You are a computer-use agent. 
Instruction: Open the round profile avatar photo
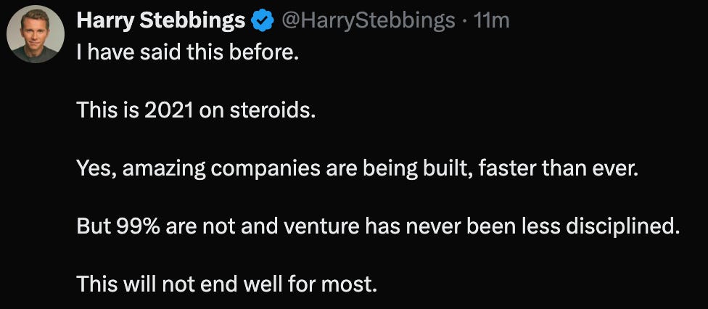click(x=36, y=35)
